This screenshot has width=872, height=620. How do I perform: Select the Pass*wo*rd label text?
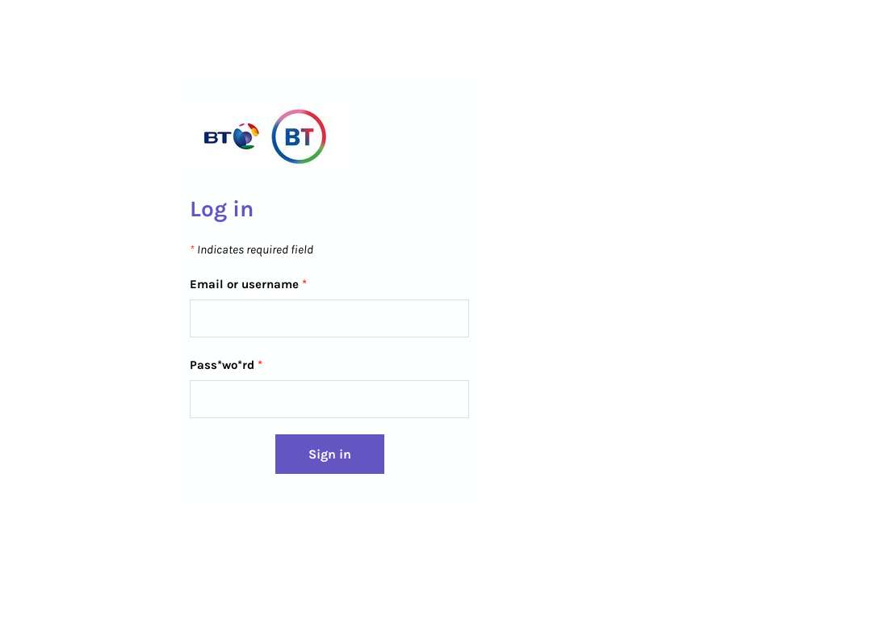point(222,365)
